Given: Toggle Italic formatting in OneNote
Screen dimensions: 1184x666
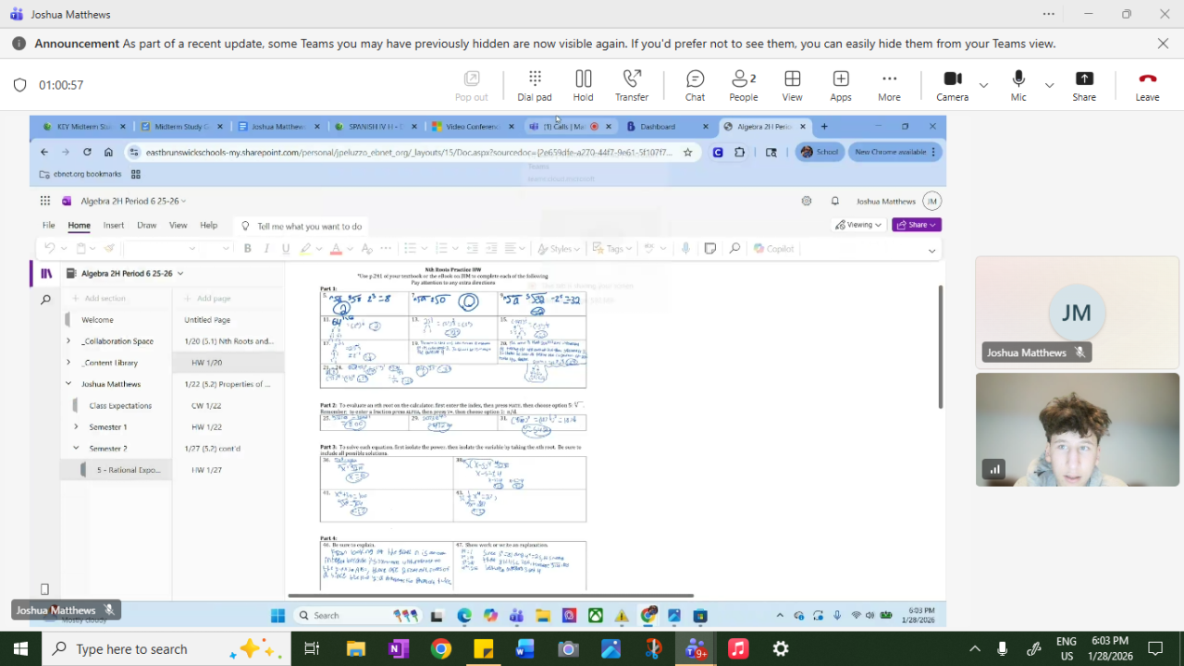Looking at the screenshot, I should (266, 248).
